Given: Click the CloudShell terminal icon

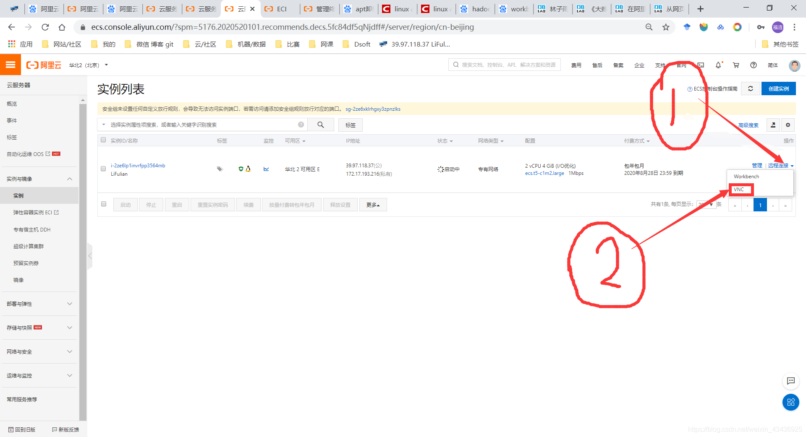Looking at the screenshot, I should click(x=701, y=65).
